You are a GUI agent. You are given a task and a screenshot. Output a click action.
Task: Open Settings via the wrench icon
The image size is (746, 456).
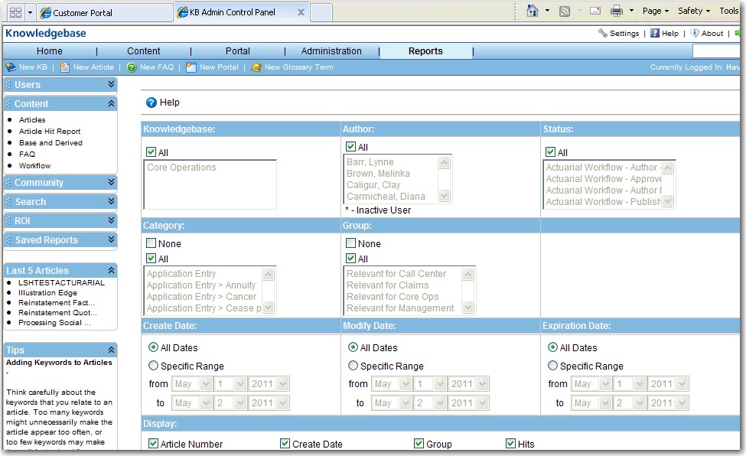(603, 34)
